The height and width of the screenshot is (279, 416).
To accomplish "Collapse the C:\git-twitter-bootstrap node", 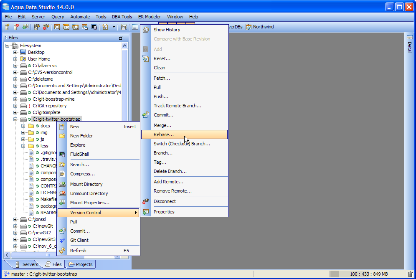I will (15, 119).
